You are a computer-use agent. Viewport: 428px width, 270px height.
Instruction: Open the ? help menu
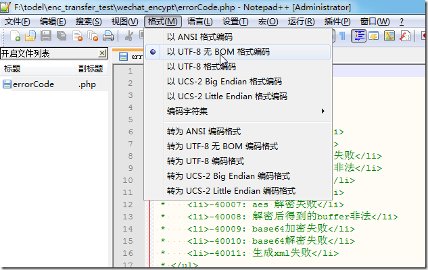[x=401, y=22]
